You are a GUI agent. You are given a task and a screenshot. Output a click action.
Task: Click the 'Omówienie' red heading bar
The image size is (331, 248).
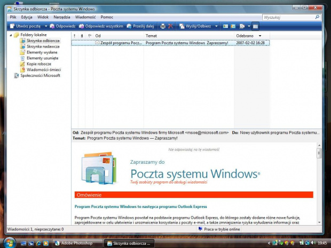(194, 195)
